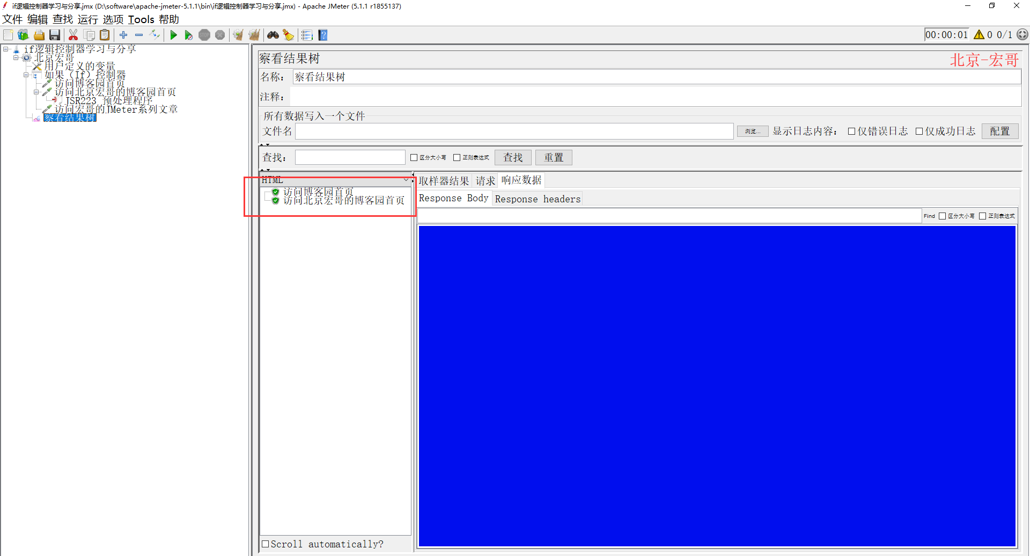Select 访问博客园首页 result entry
The image size is (1030, 556).
(318, 192)
